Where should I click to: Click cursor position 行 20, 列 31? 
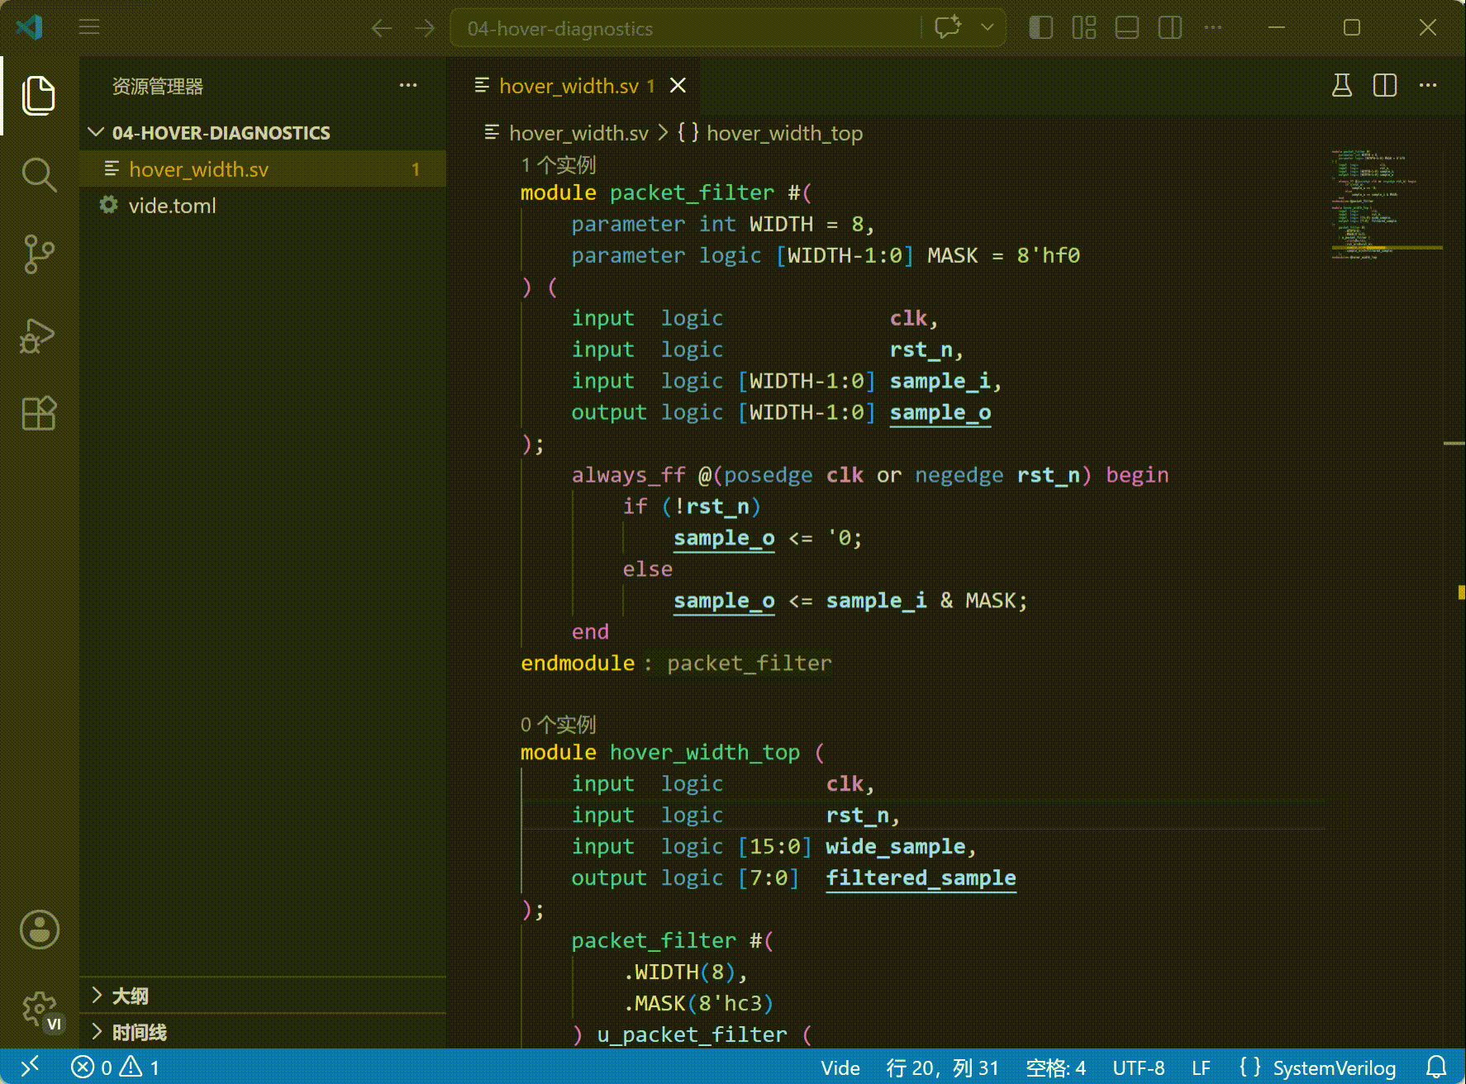point(942,1067)
